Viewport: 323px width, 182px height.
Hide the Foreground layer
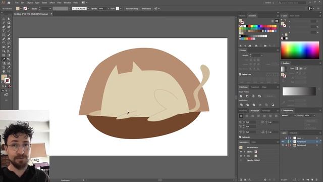tap(283, 142)
